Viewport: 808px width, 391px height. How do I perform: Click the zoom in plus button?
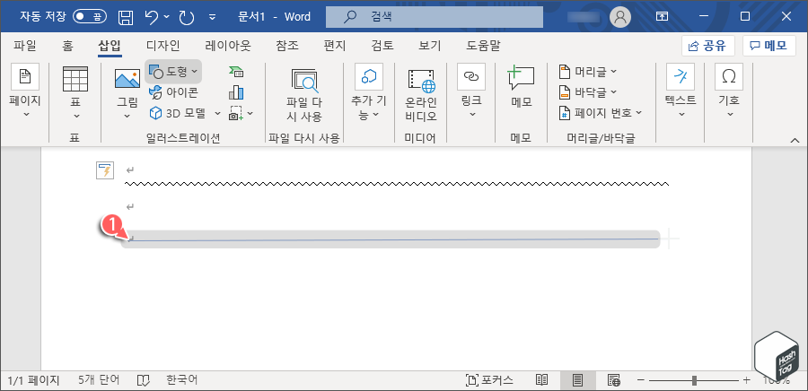point(746,381)
